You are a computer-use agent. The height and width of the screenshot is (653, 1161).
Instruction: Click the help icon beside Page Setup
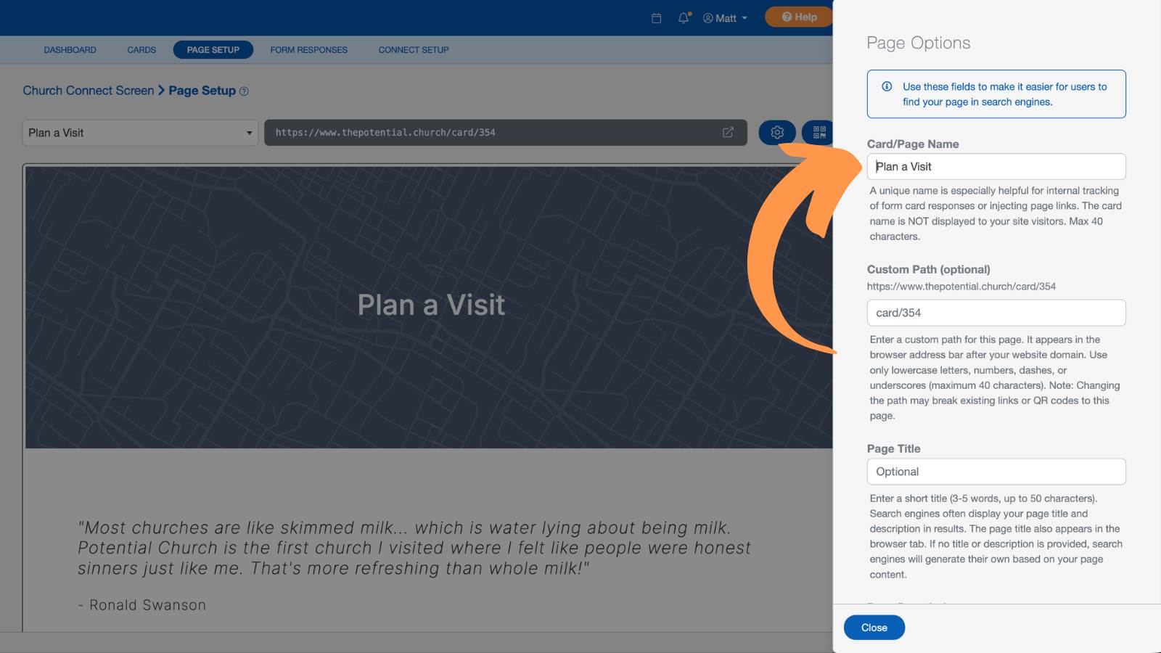coord(244,91)
